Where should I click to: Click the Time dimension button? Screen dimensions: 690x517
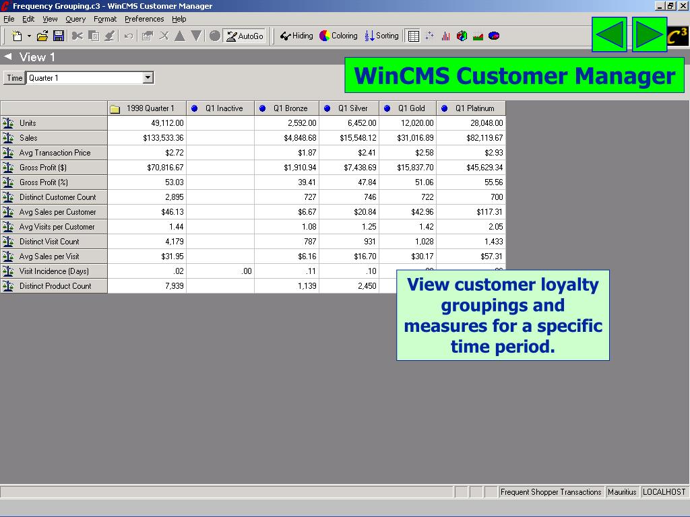14,78
